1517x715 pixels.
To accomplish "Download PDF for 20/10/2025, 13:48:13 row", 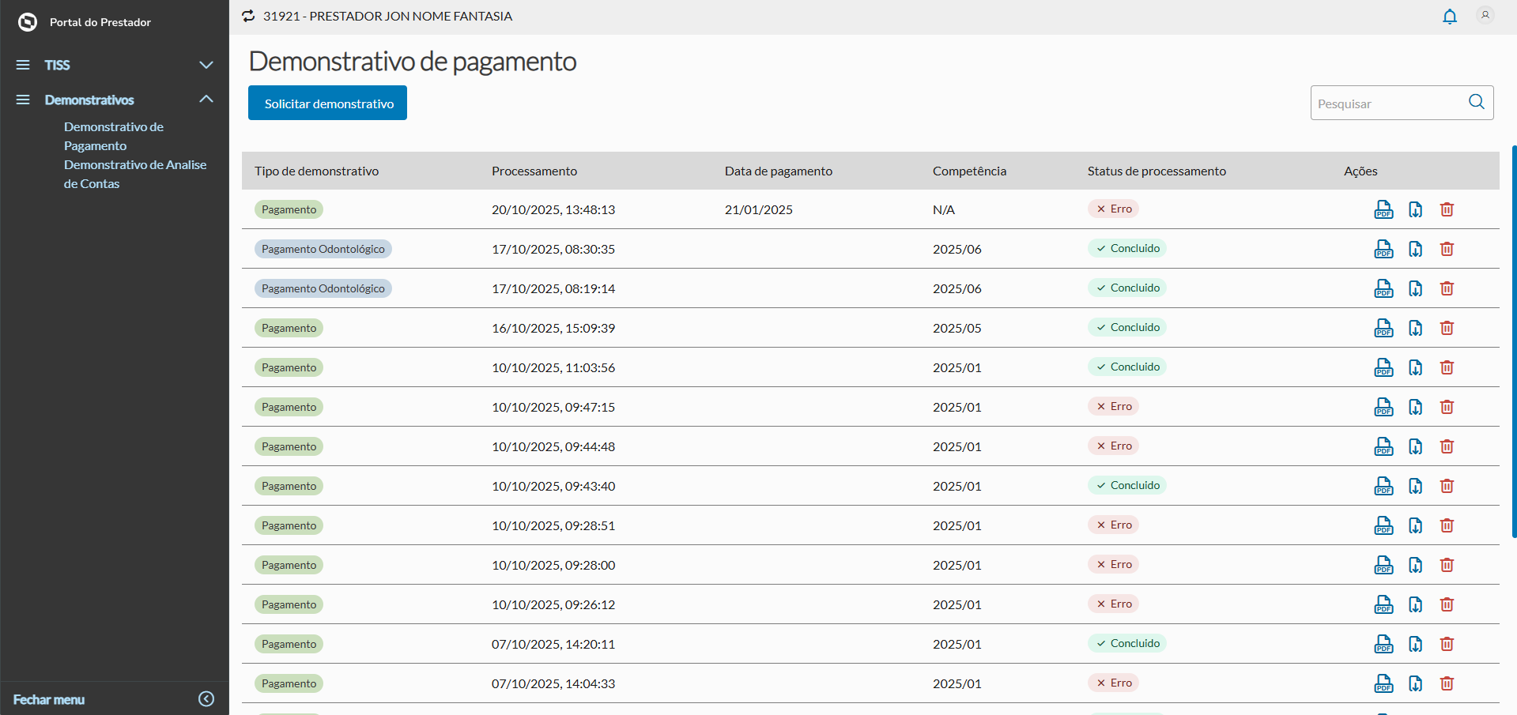I will click(x=1383, y=209).
